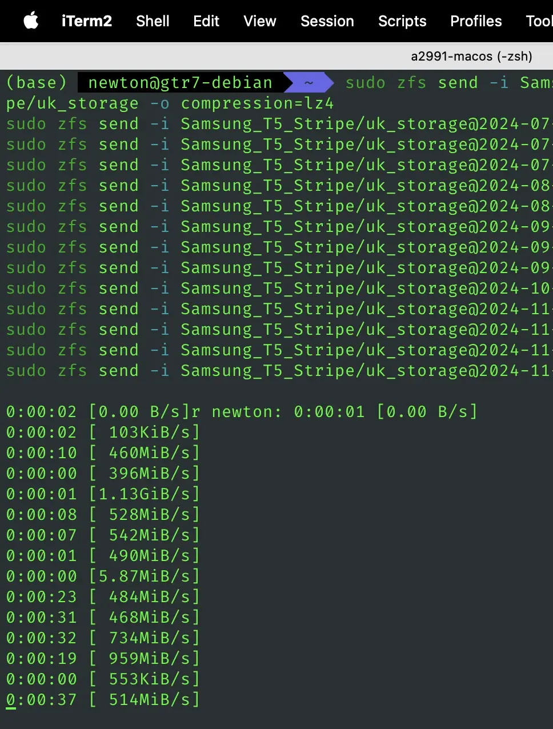Open the View menu
This screenshot has height=729, width=553.
(x=259, y=21)
